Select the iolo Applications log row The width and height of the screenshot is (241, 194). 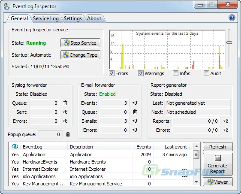[101, 176]
